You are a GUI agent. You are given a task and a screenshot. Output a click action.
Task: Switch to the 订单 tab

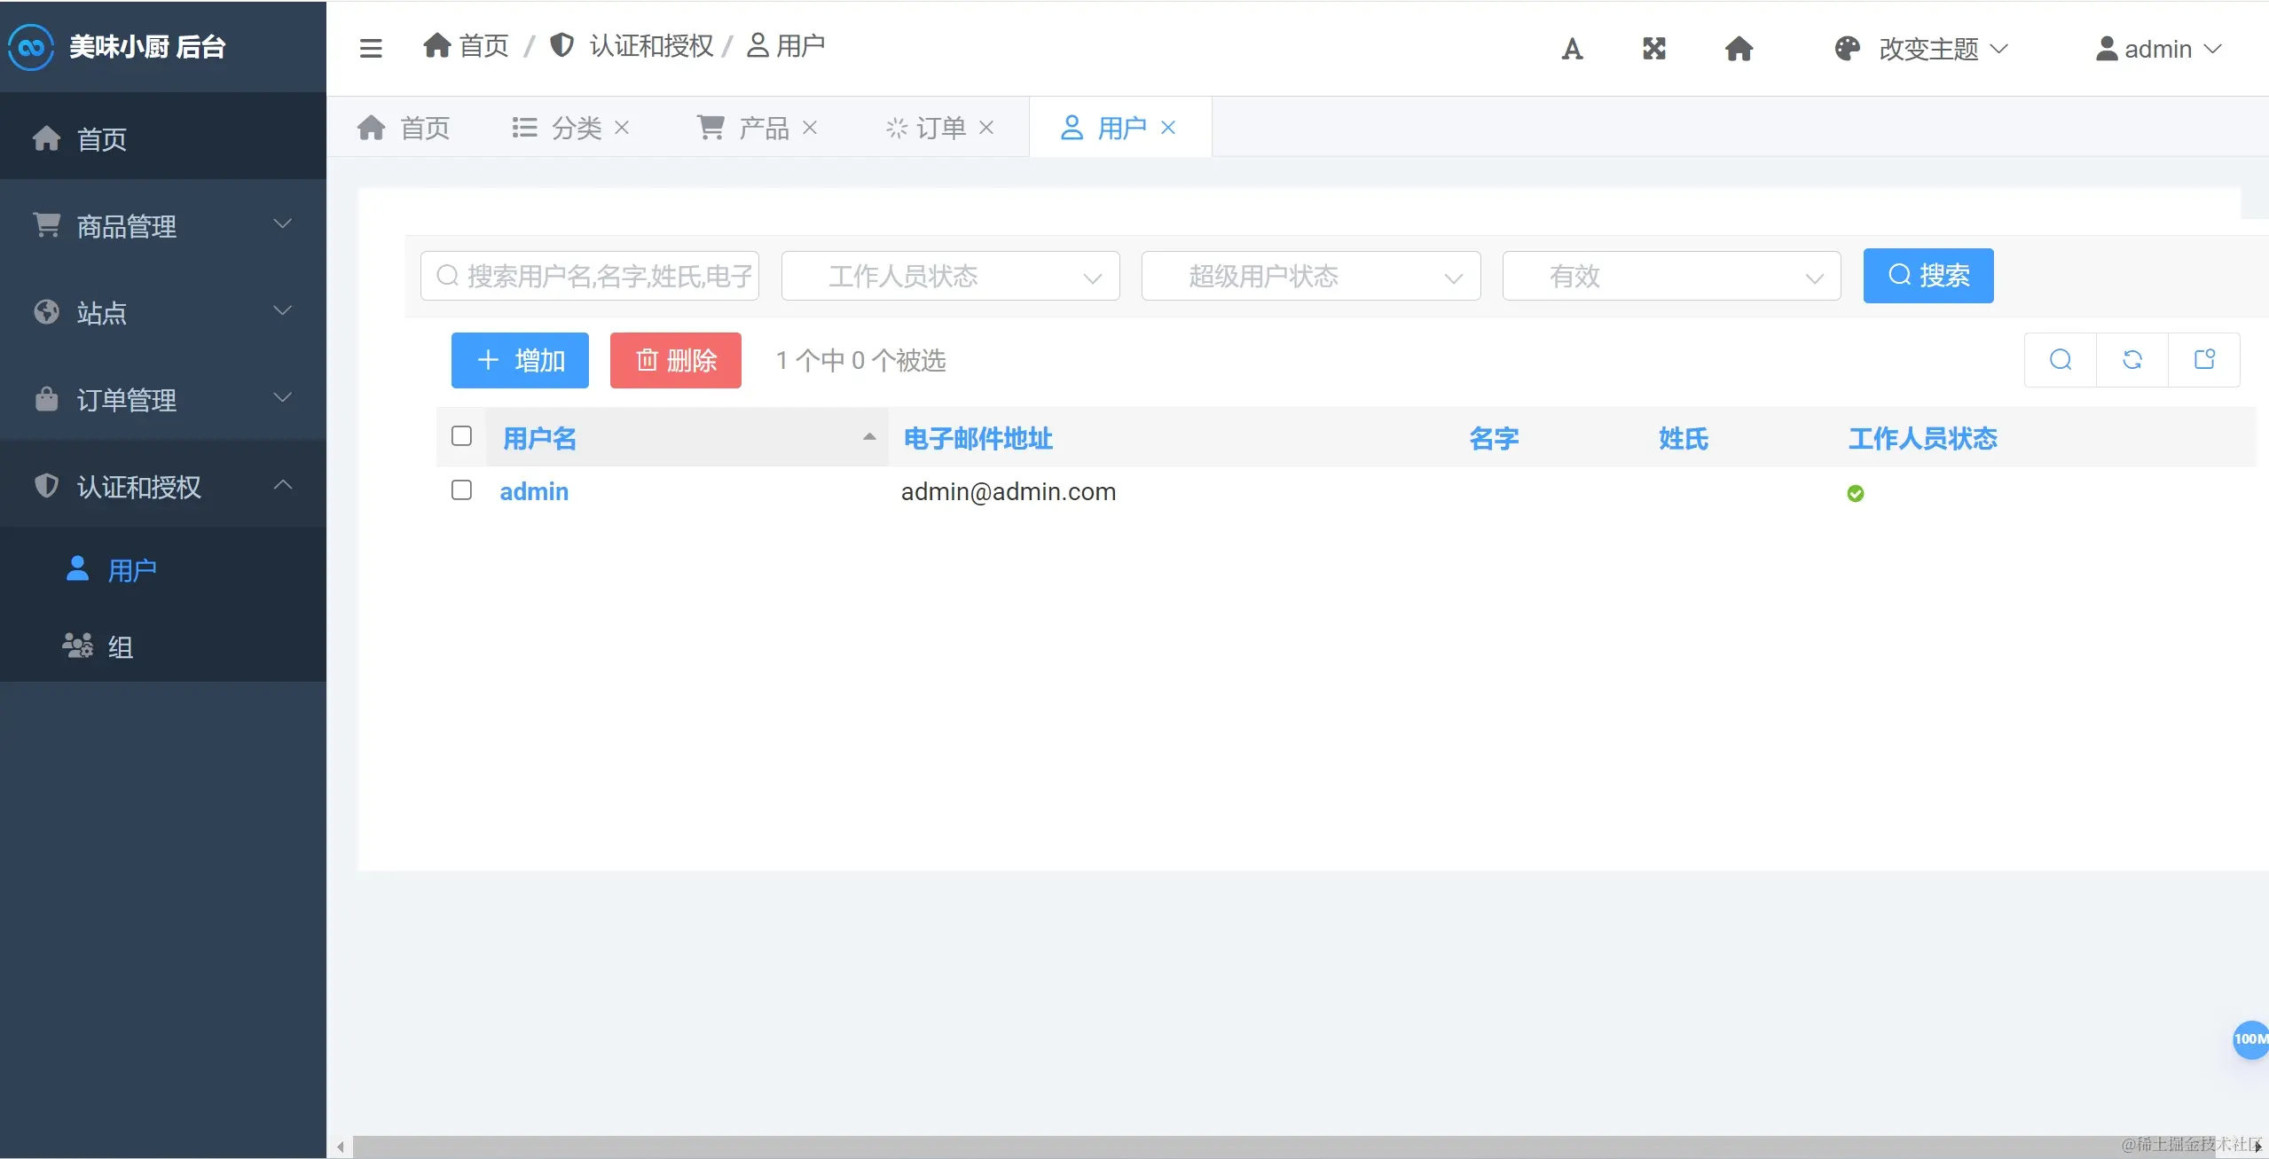click(x=939, y=128)
